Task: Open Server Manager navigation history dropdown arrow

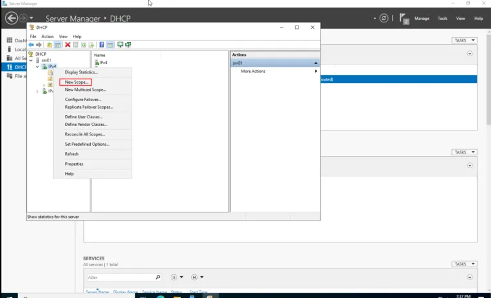Action: tap(31, 18)
